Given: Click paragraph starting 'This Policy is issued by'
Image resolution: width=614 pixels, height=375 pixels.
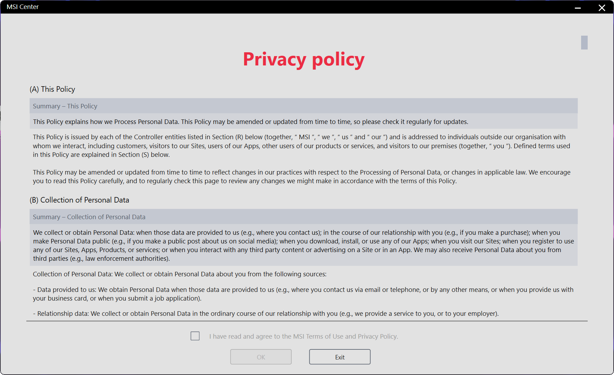Looking at the screenshot, I should coord(301,146).
